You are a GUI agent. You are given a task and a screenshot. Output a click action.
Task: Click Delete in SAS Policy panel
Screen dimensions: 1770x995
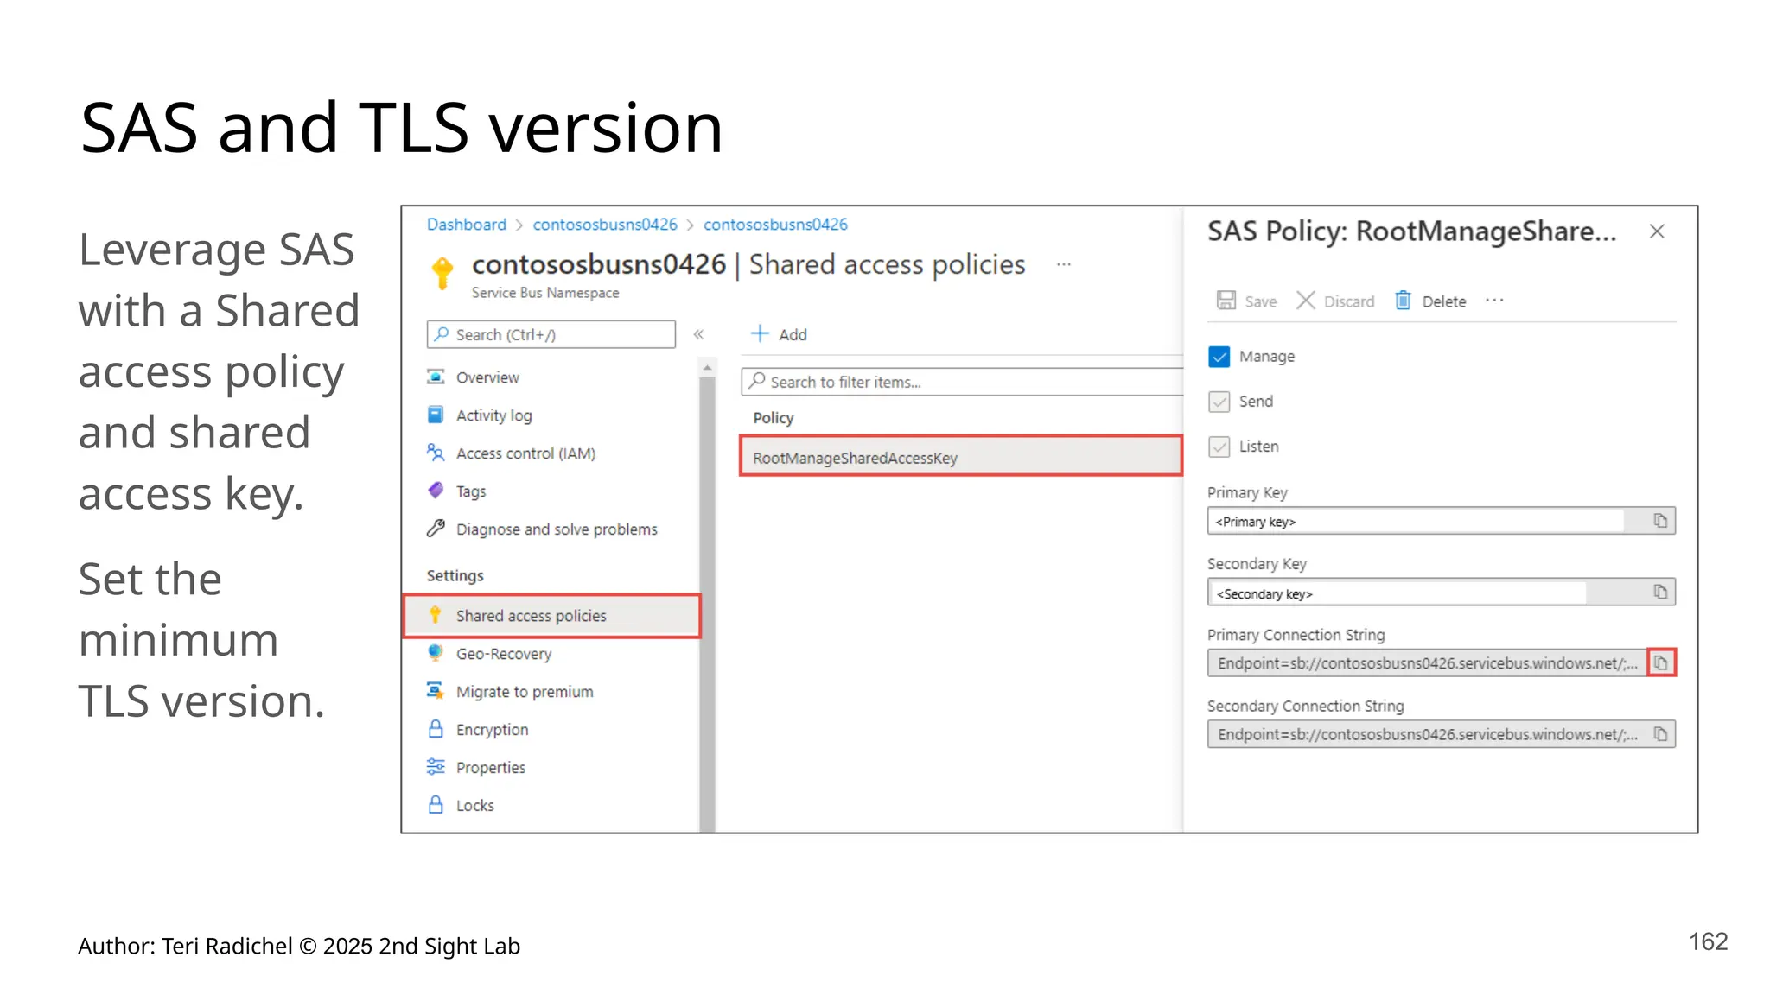(x=1430, y=301)
